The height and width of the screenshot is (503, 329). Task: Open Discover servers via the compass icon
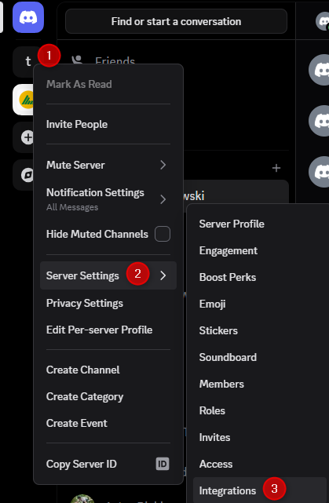[x=27, y=175]
